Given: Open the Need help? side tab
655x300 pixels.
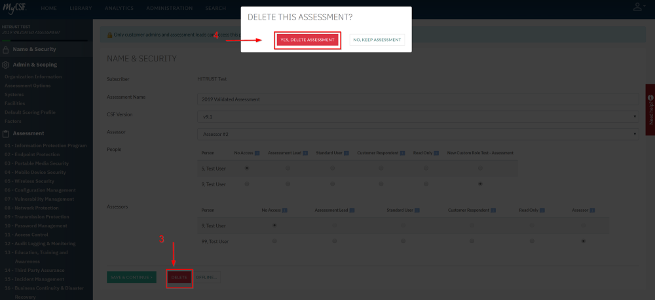Looking at the screenshot, I should [650, 110].
